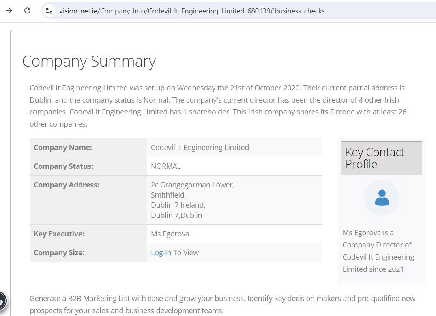Open the Log-In link in Company Size
The image size is (436, 316).
(x=161, y=253)
